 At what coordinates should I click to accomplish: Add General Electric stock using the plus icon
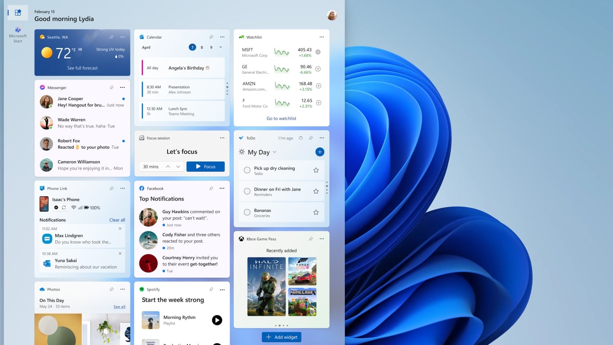pyautogui.click(x=318, y=69)
